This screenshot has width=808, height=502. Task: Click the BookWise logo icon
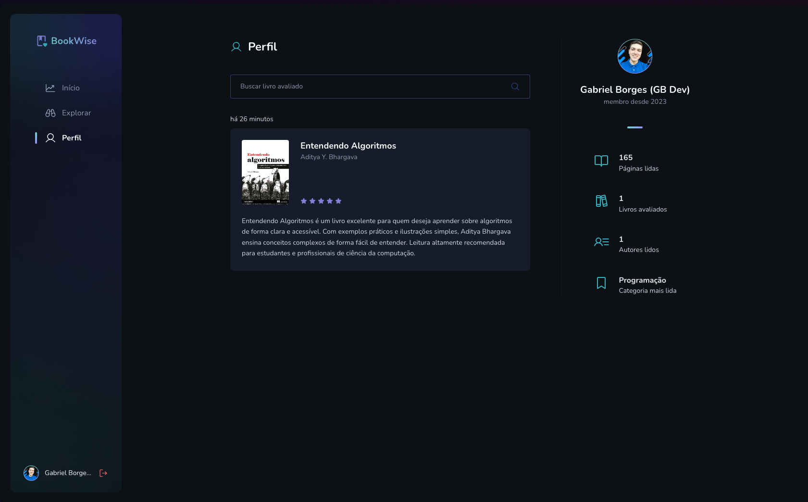(x=41, y=41)
